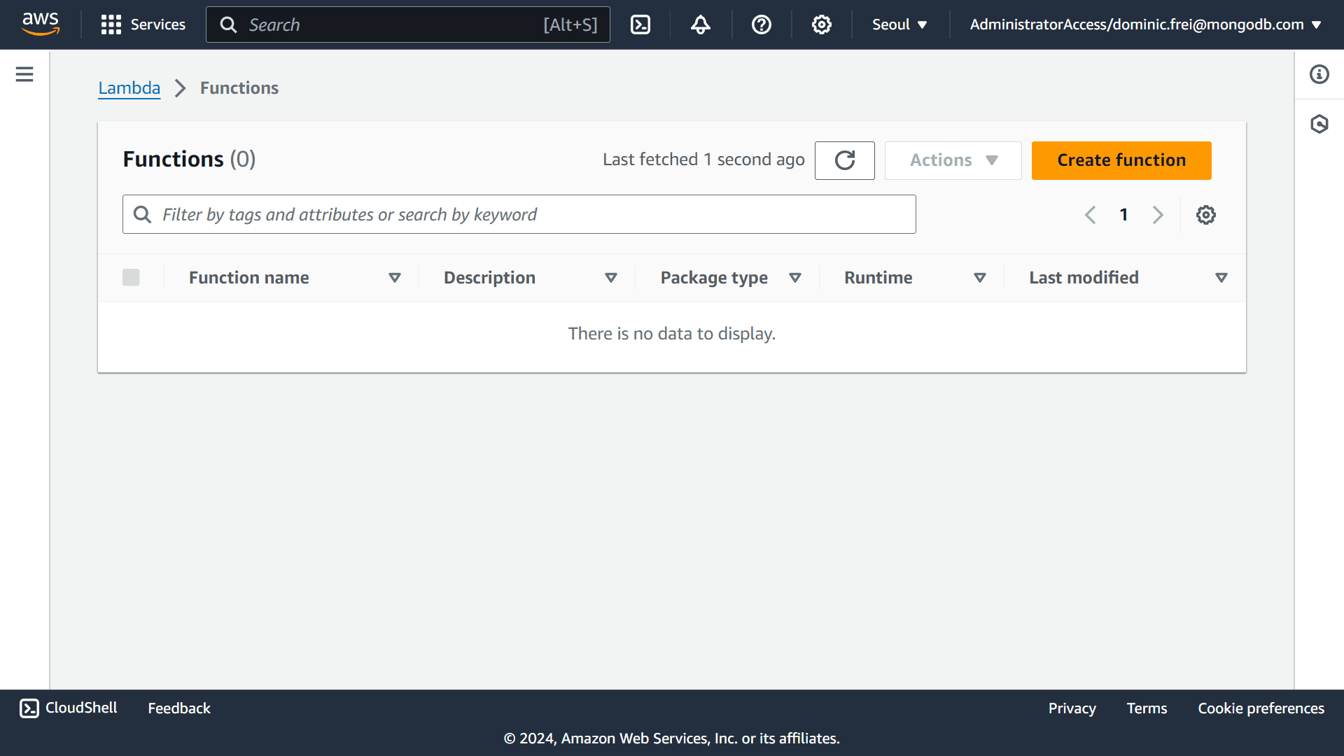This screenshot has width=1344, height=756.
Task: Click the AWS logo home icon
Action: [41, 24]
